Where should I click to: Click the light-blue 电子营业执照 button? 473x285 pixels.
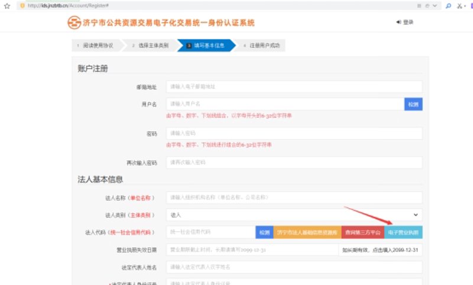click(403, 232)
